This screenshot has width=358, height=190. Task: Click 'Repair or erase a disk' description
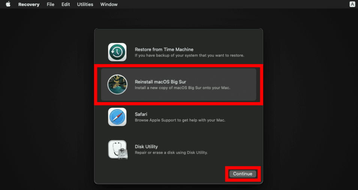[x=171, y=152]
